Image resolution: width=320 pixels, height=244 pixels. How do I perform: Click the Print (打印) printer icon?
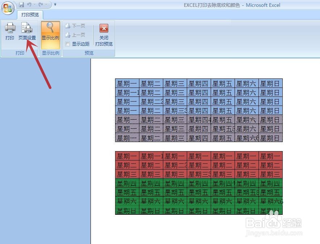[x=10, y=31]
